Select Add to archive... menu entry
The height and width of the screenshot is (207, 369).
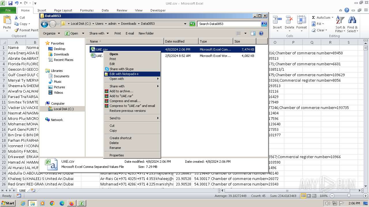pos(132,91)
